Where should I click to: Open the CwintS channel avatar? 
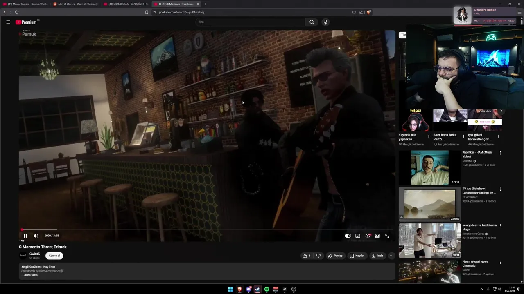click(x=23, y=256)
